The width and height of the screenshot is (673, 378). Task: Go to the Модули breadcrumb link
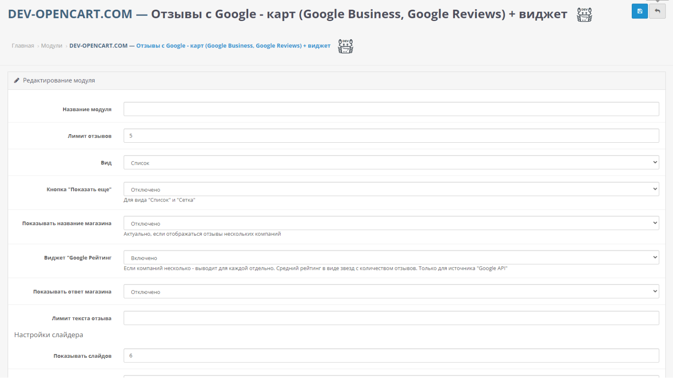52,46
